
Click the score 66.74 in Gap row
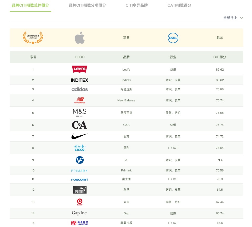(x=220, y=213)
